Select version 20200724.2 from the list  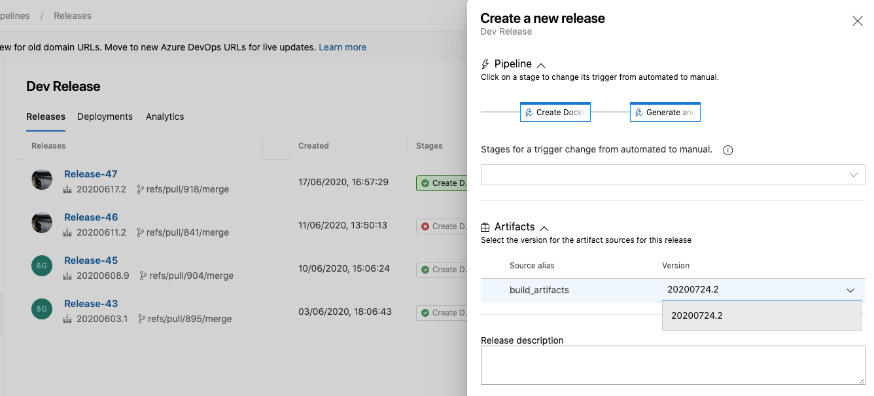(697, 315)
